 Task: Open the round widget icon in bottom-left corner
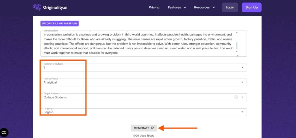point(4,133)
